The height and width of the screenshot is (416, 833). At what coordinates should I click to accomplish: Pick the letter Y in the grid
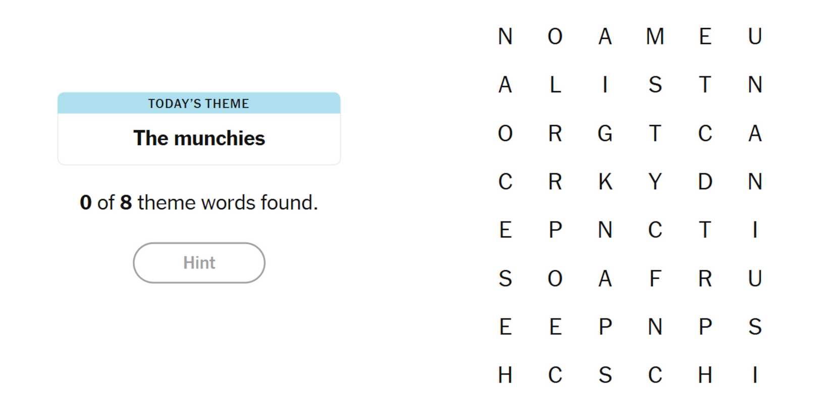(655, 182)
